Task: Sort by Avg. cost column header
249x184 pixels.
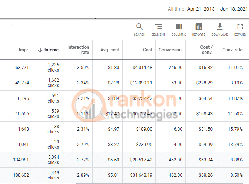Action: point(110,50)
